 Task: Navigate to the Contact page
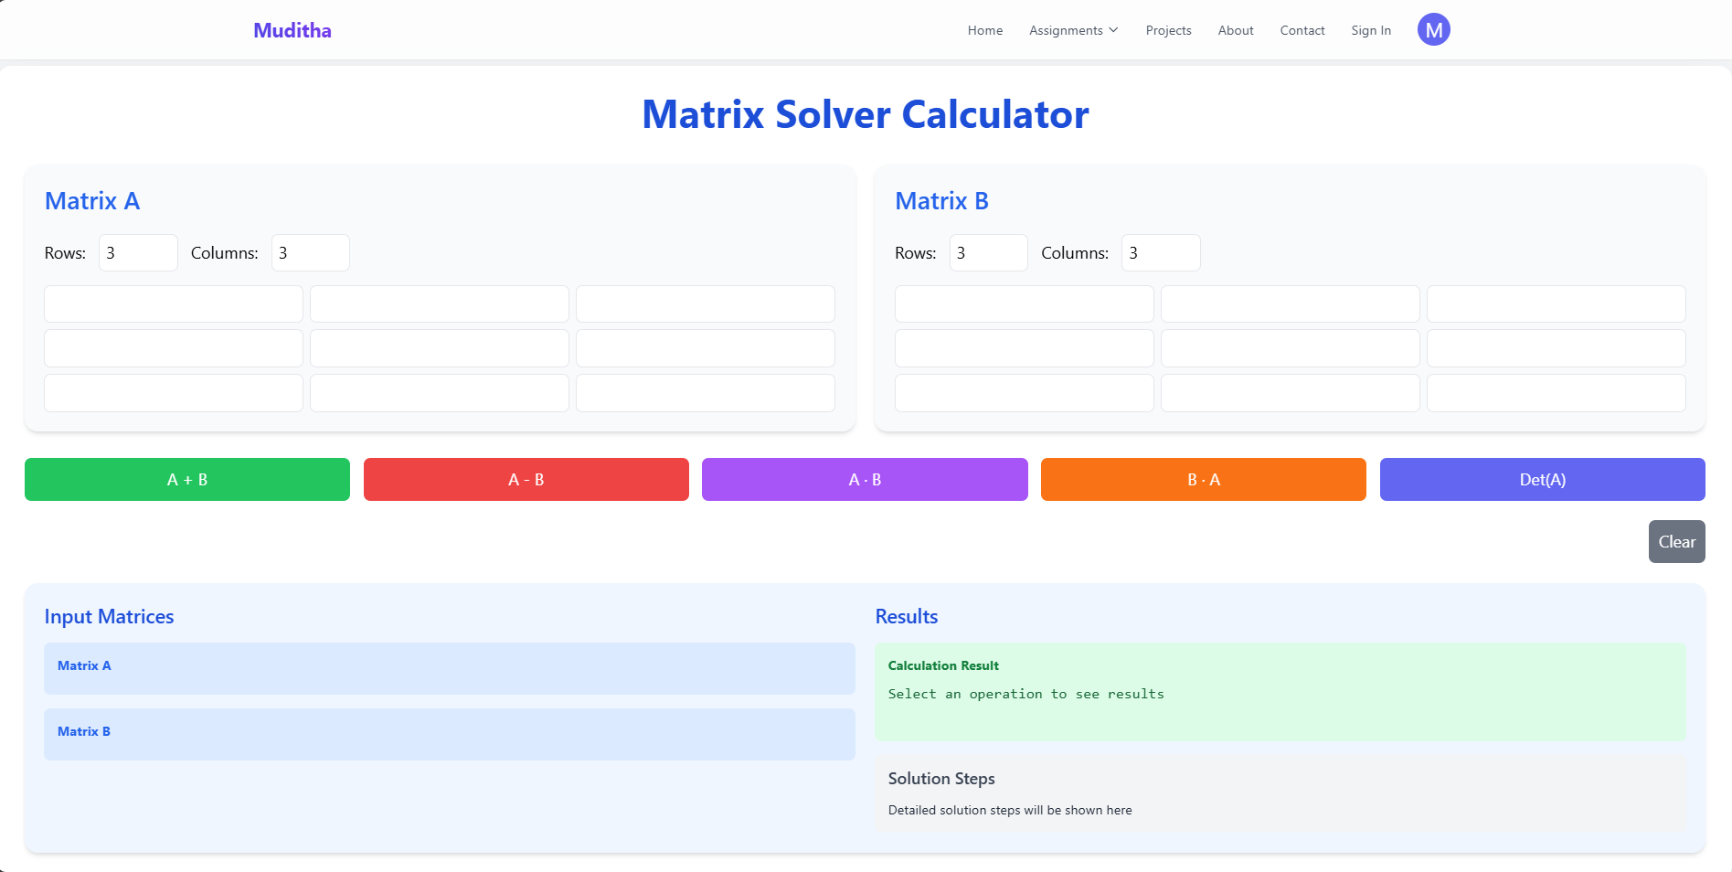(1302, 30)
